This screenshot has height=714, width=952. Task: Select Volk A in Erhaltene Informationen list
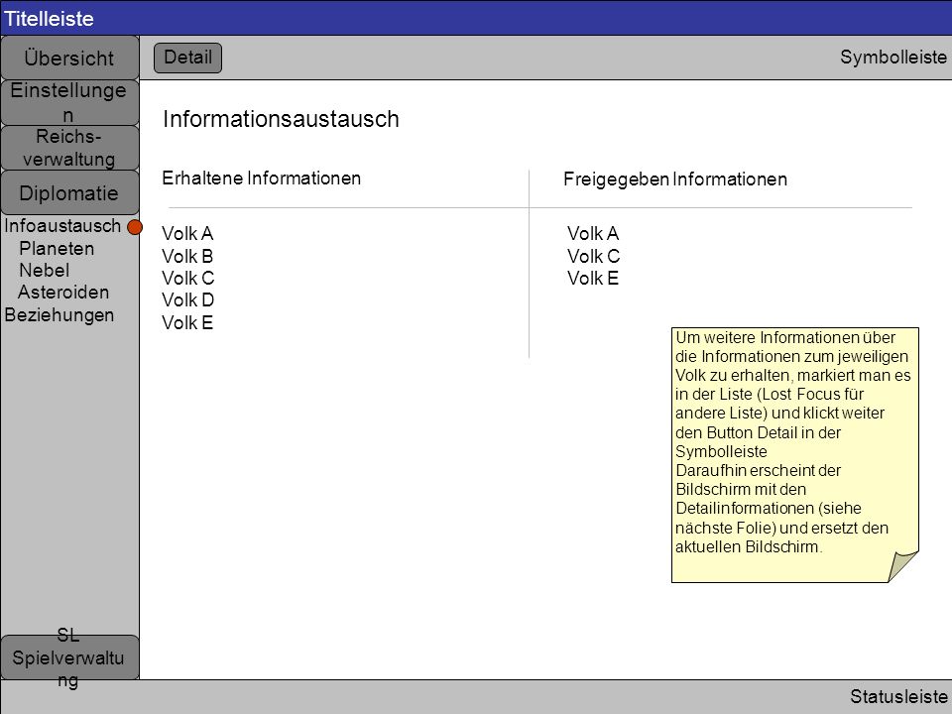pyautogui.click(x=187, y=234)
